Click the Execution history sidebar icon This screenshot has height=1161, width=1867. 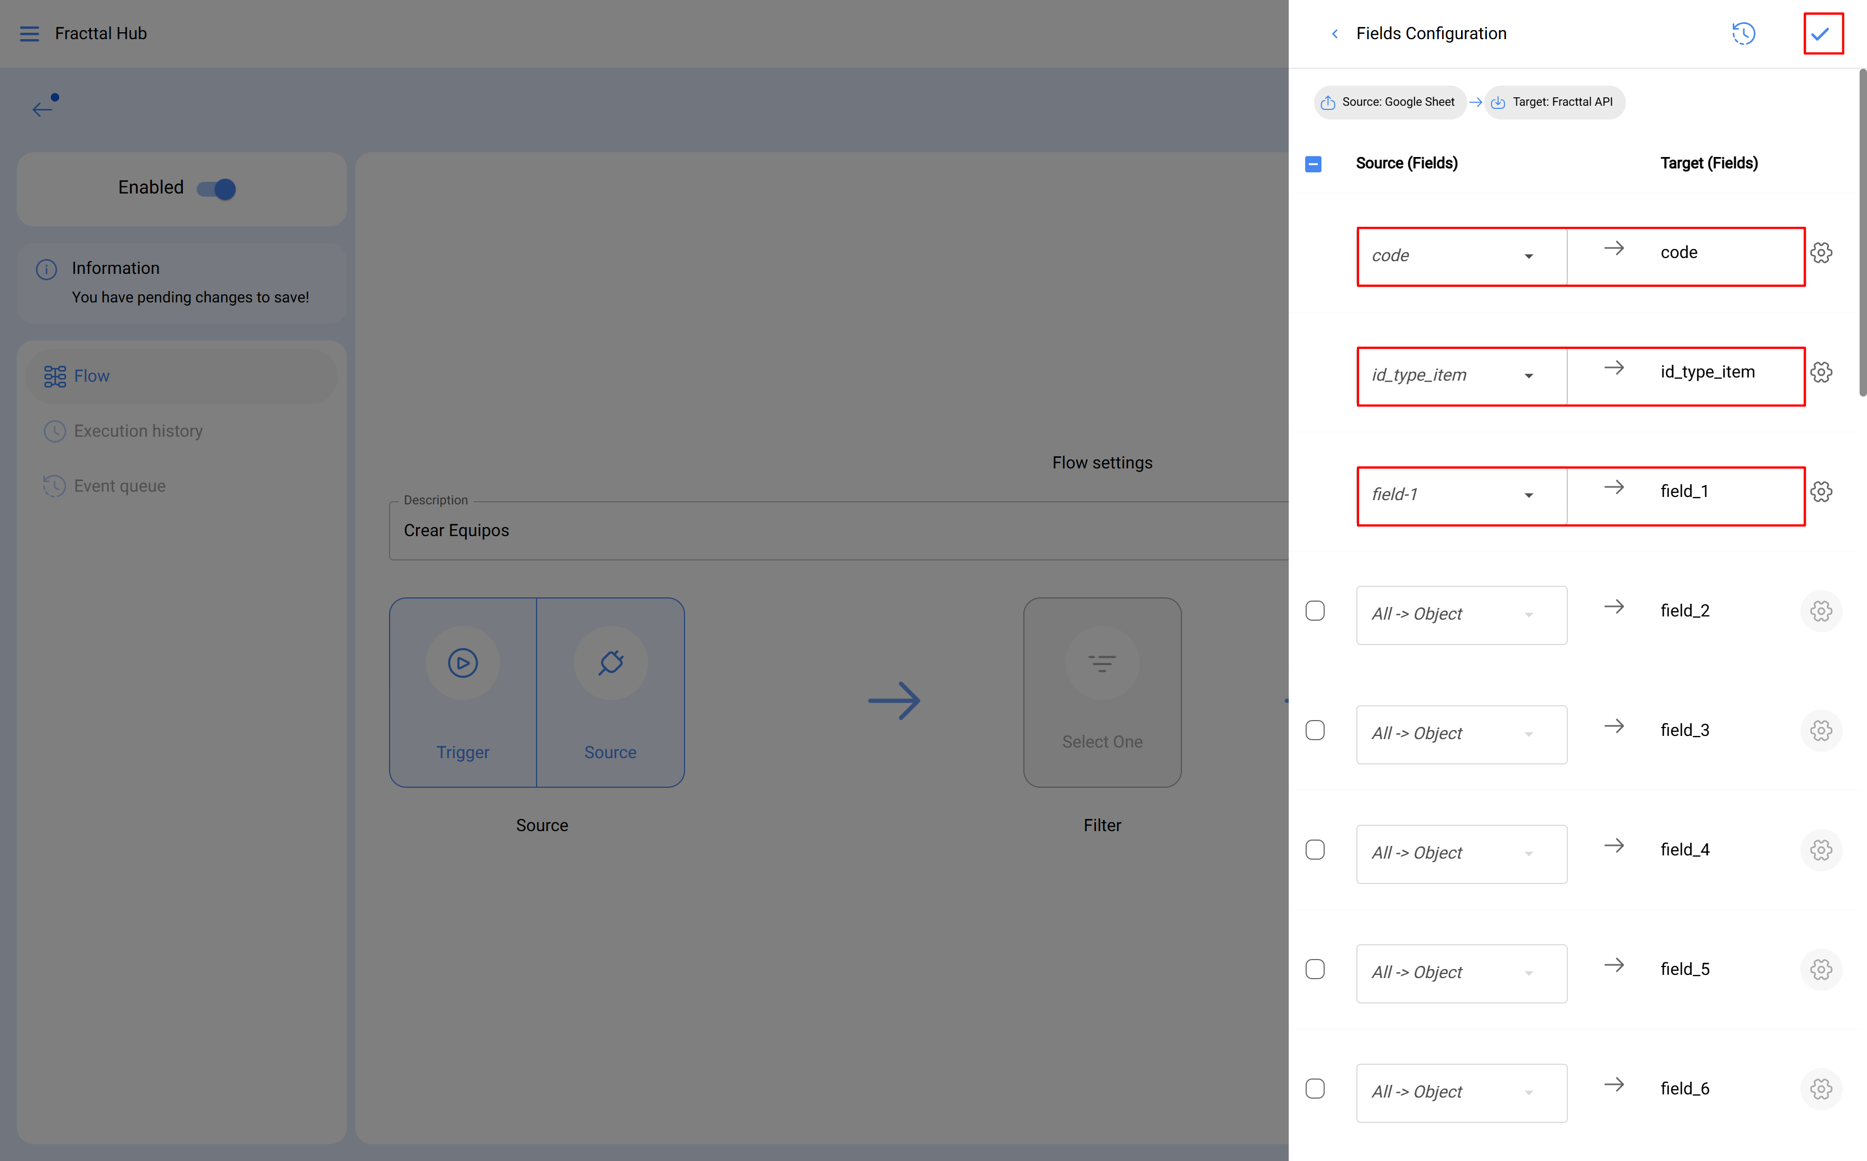point(54,431)
